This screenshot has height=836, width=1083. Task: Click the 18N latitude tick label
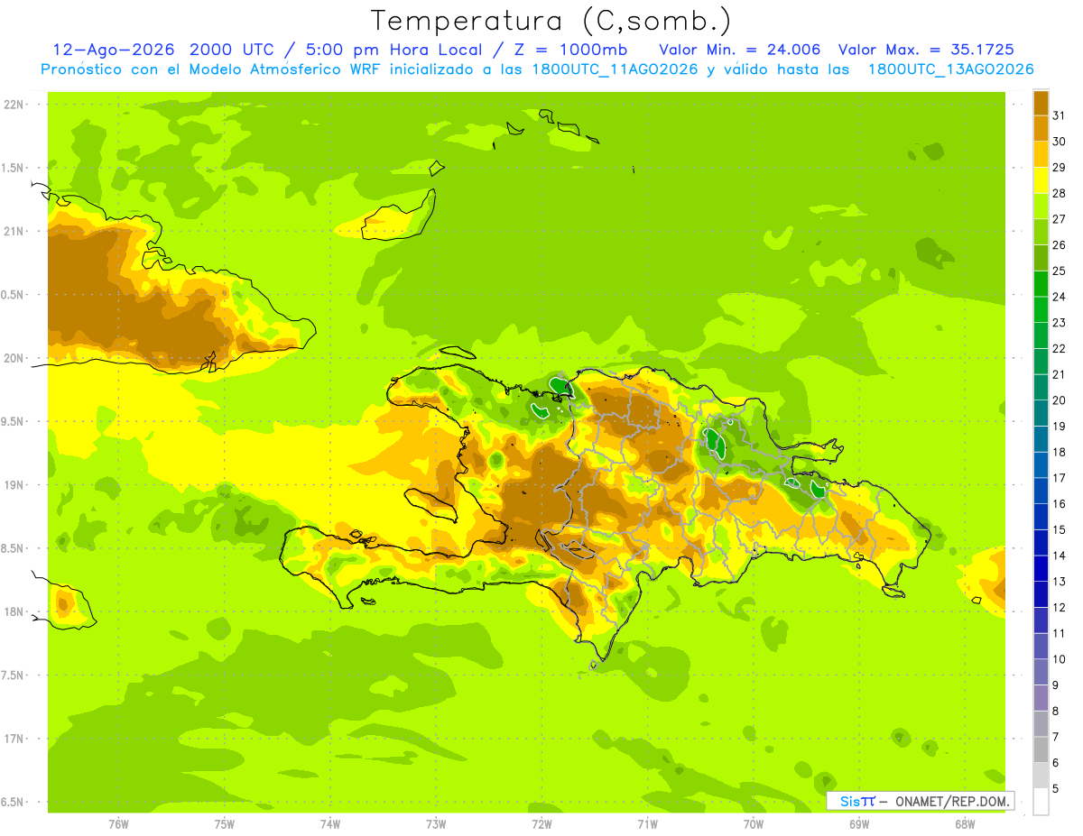pos(14,611)
